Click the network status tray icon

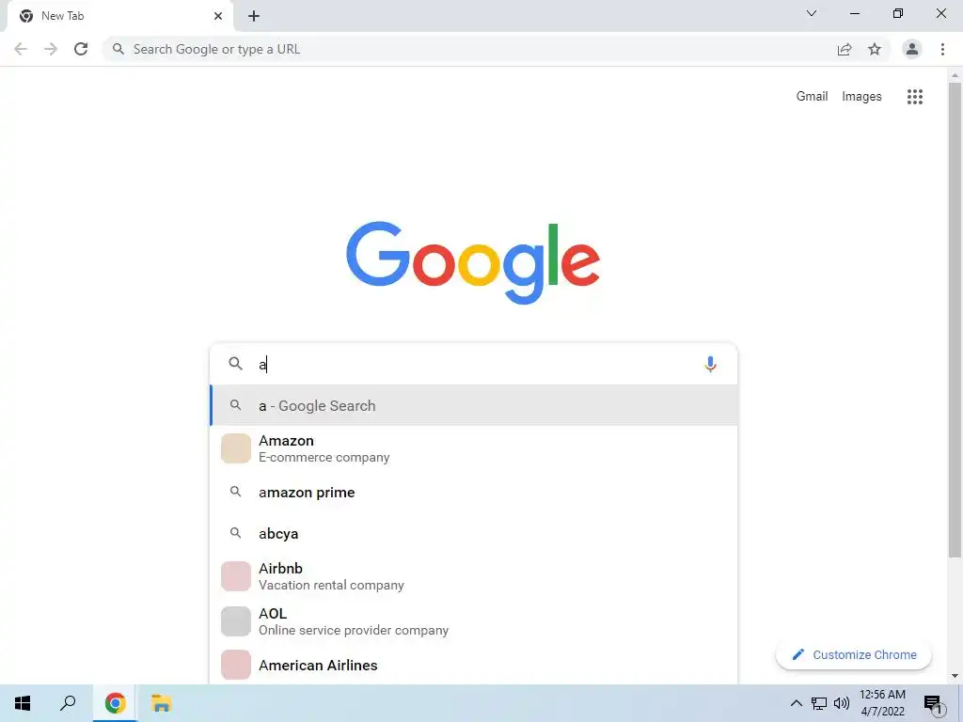tap(819, 703)
